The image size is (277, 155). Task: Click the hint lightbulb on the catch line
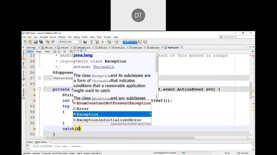point(34,129)
